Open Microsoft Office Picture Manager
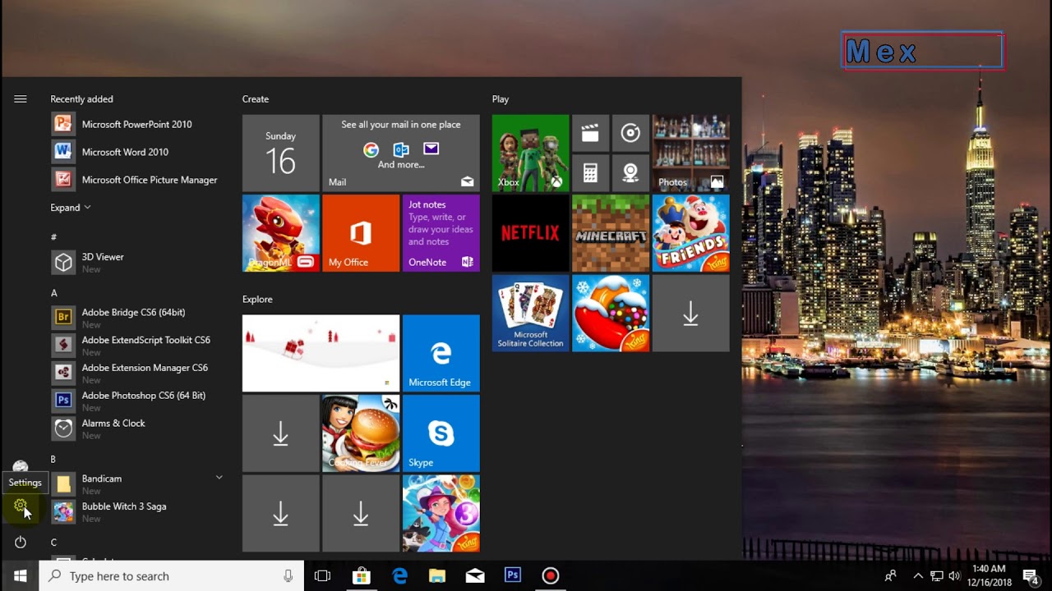 click(x=136, y=180)
